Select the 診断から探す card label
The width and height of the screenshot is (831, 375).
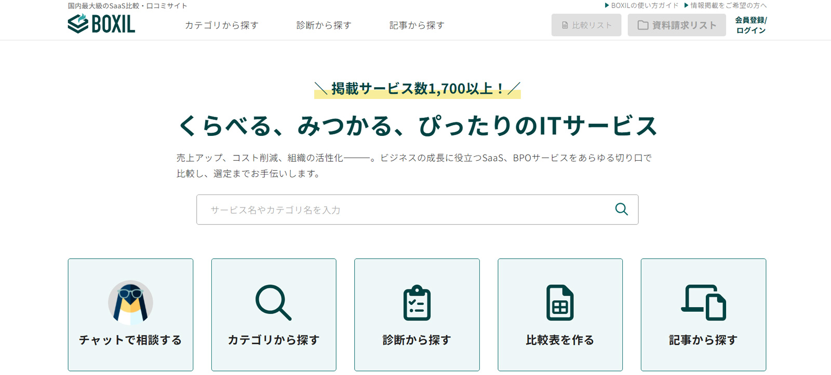coord(417,340)
